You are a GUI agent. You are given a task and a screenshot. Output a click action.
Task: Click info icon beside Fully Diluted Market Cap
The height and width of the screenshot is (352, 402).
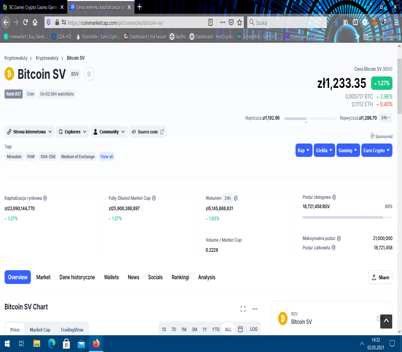coord(154,198)
